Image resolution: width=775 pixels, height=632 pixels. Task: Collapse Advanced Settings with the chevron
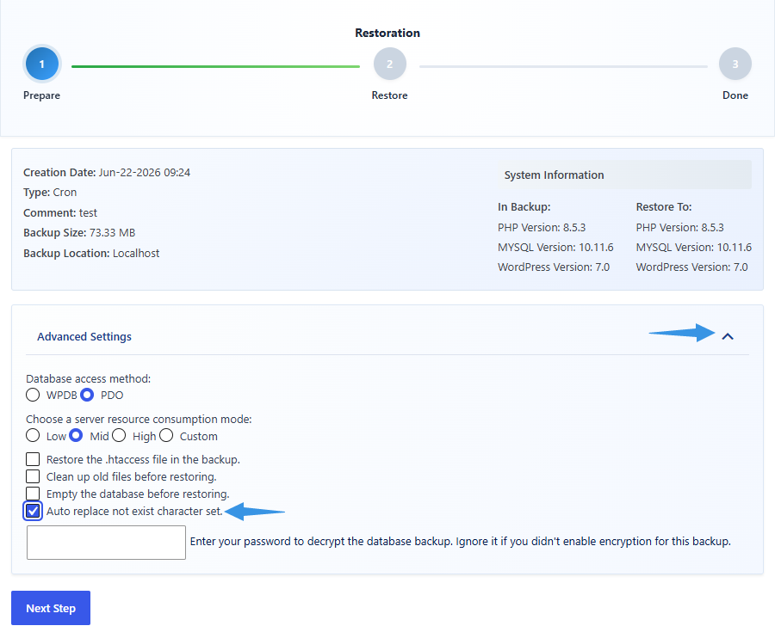(x=728, y=336)
